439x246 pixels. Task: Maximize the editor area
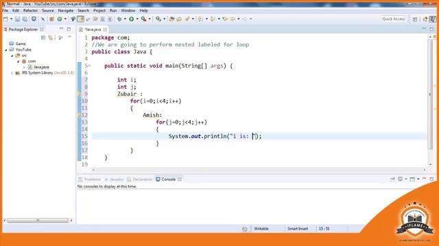pyautogui.click(x=431, y=29)
